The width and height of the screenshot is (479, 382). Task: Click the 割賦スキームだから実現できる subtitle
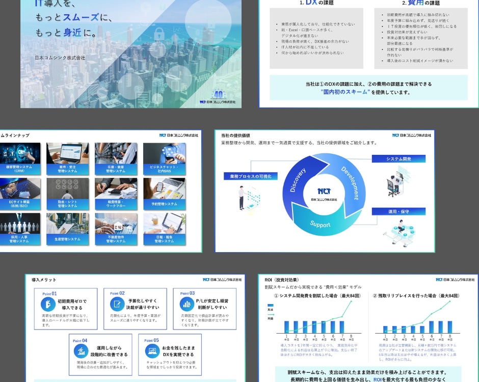(x=313, y=287)
